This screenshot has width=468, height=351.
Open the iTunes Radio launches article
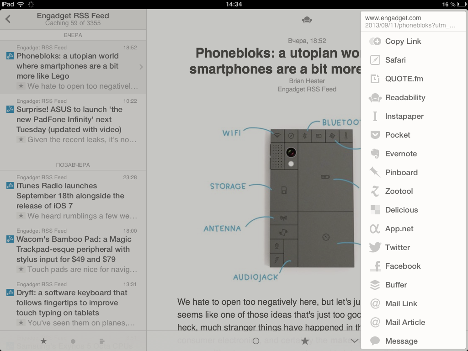tap(73, 197)
